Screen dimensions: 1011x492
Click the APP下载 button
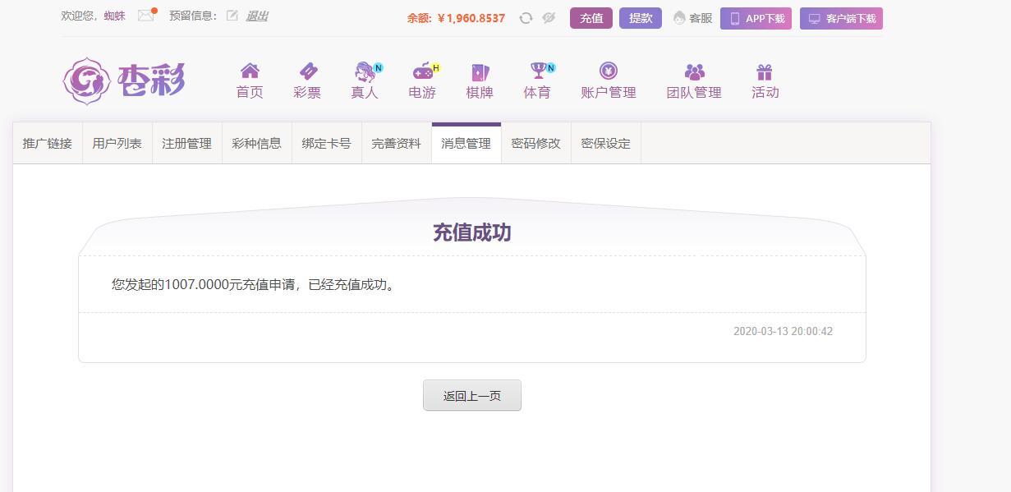coord(756,18)
